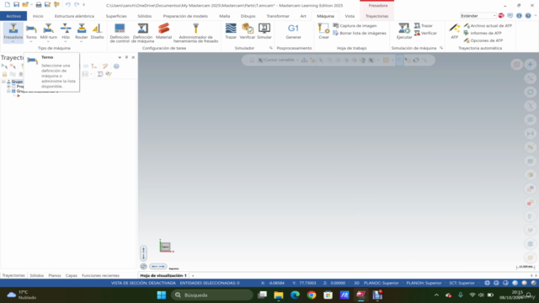Open Informes de ATP

(x=483, y=34)
